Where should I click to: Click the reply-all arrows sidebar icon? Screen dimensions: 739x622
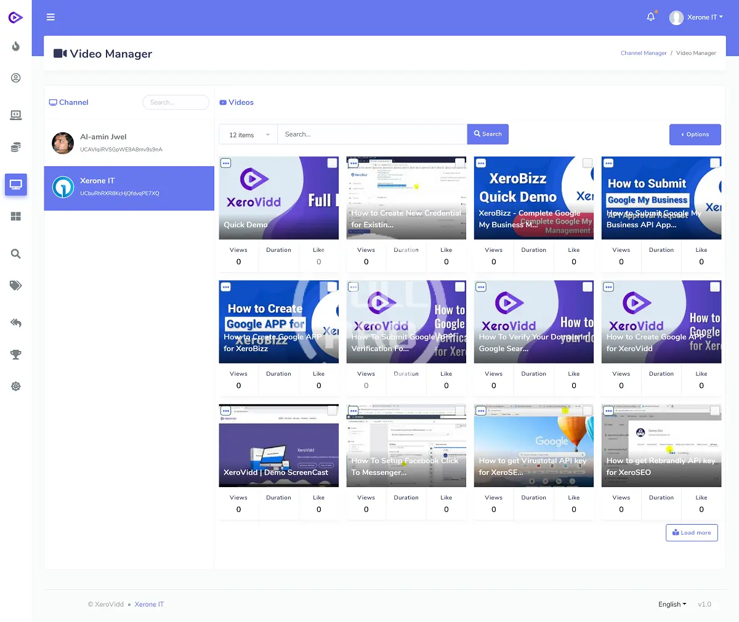(16, 323)
